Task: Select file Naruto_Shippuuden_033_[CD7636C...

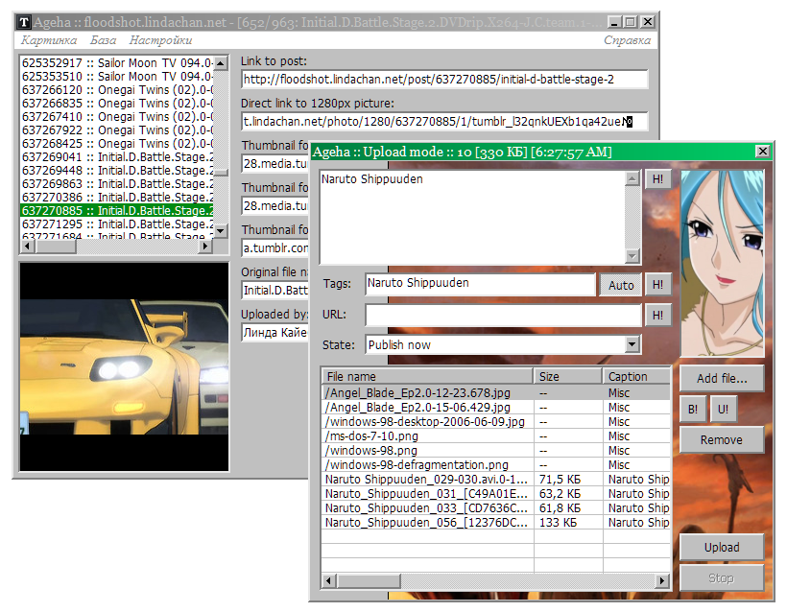Action: (426, 508)
